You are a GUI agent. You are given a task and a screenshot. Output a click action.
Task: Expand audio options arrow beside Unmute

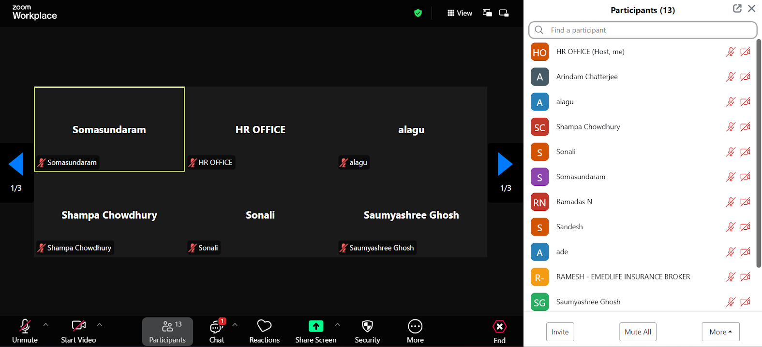coord(46,325)
